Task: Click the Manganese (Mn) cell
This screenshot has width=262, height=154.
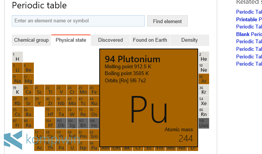Action: [83, 90]
